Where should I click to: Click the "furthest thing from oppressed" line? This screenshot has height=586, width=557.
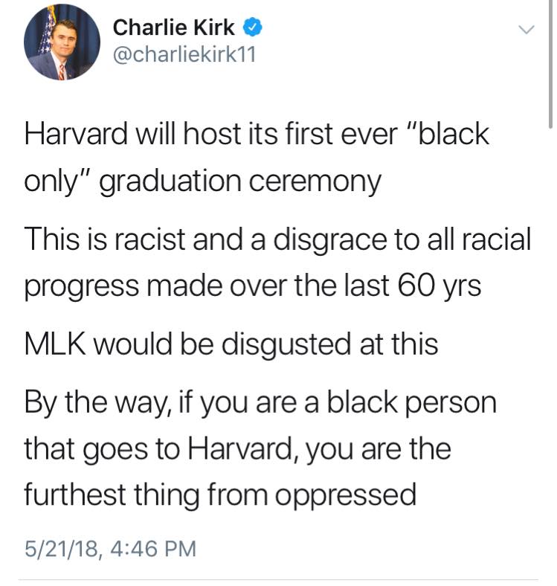220,495
